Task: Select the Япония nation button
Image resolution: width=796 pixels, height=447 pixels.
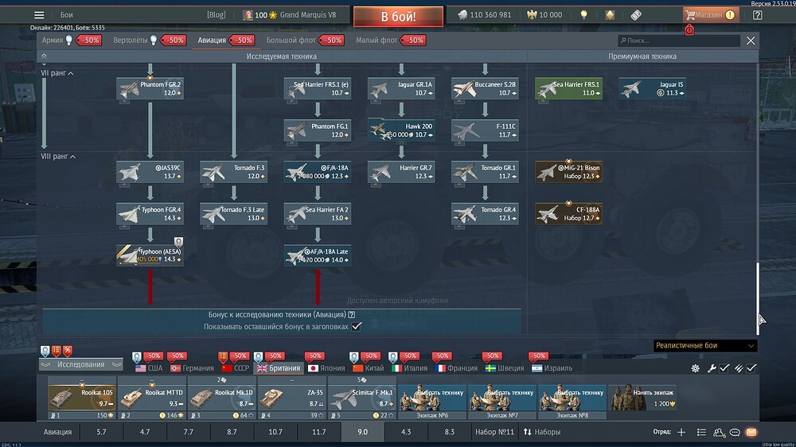Action: (325, 368)
